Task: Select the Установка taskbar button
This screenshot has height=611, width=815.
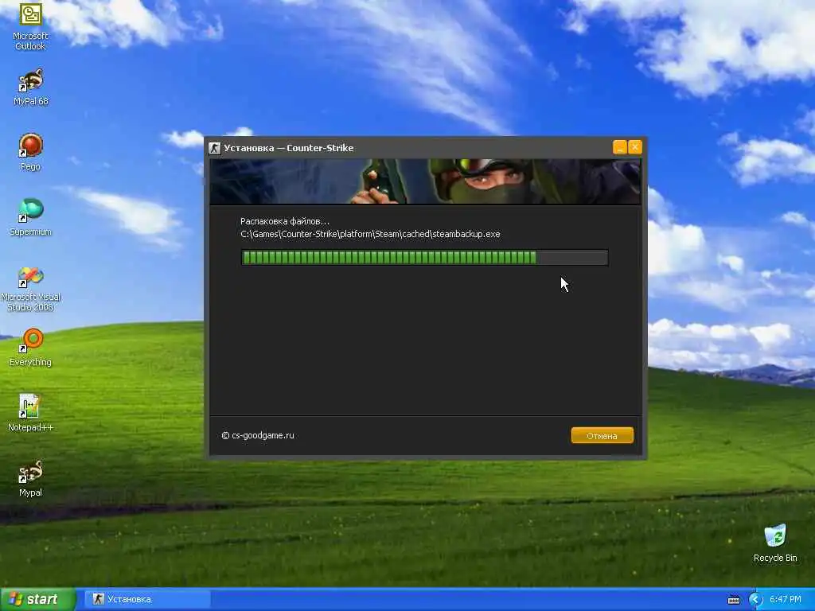Action: pyautogui.click(x=147, y=600)
